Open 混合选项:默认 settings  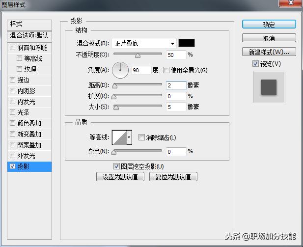coord(29,36)
